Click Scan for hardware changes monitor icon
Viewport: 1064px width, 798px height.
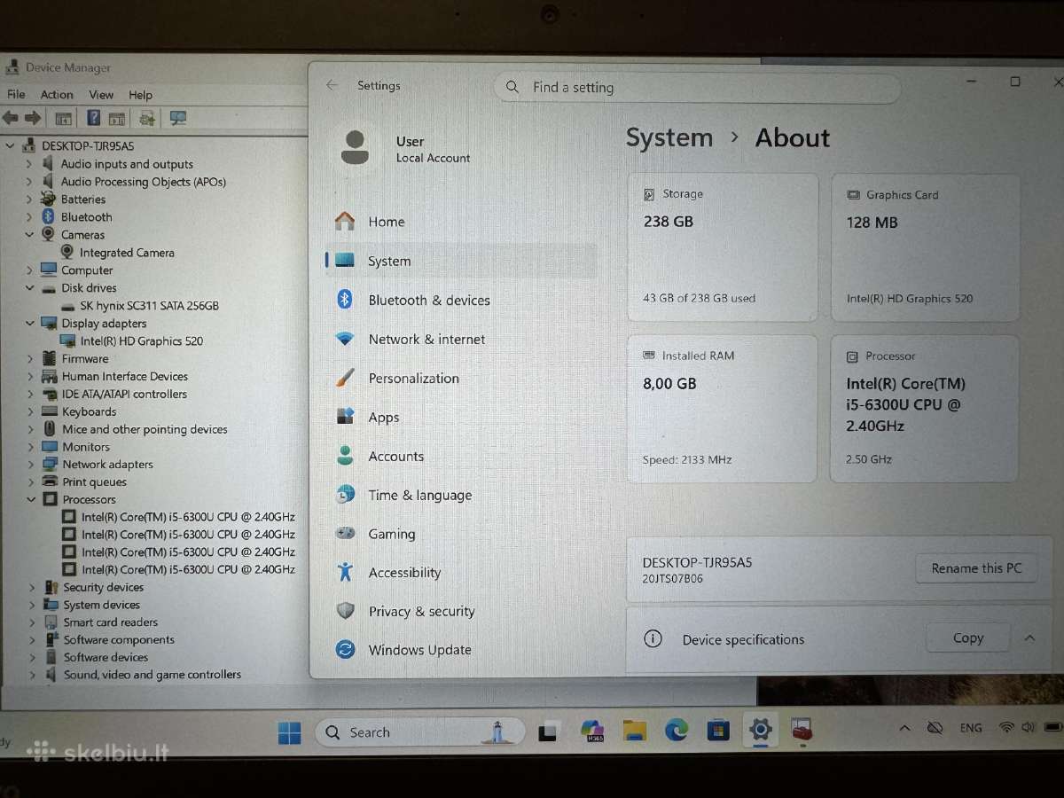pos(178,118)
